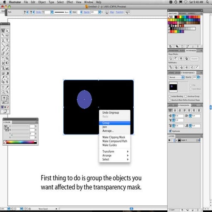Toggle the Hyphenate checkbox
Viewport: 212px width, 212px height.
coord(170,131)
